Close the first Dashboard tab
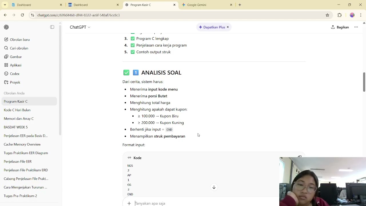 tap(61, 5)
